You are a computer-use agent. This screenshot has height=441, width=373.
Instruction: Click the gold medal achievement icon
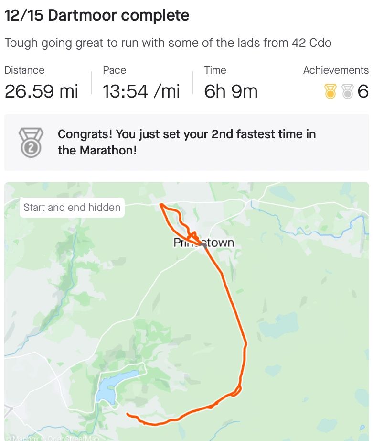[x=330, y=91]
